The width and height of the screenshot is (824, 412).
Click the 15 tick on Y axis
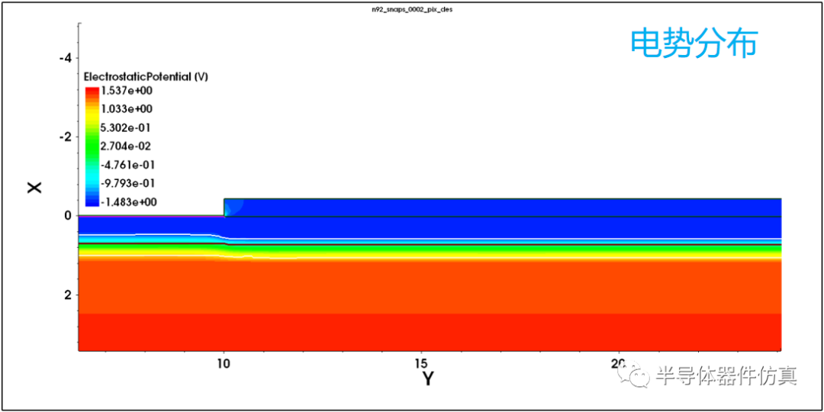421,362
